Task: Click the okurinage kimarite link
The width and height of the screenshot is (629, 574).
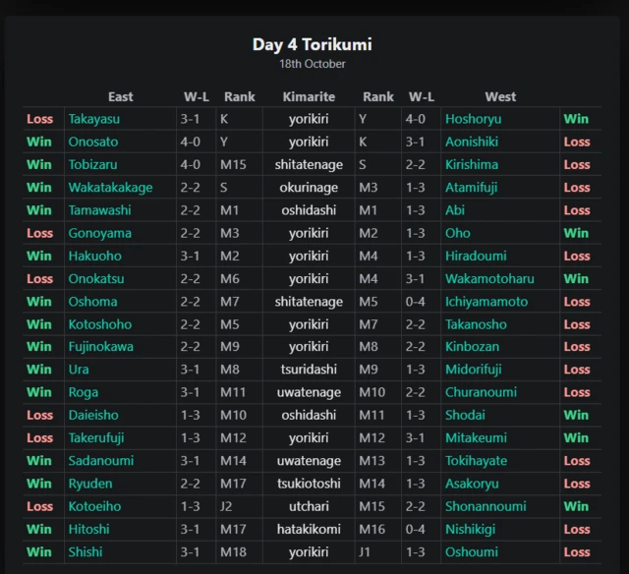Action: click(x=309, y=188)
